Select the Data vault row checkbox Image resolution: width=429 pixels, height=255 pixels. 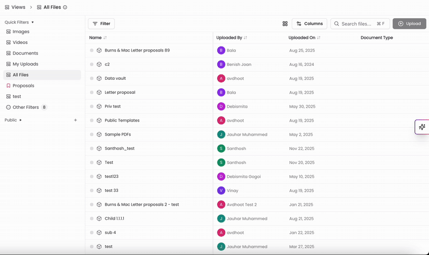(x=92, y=78)
